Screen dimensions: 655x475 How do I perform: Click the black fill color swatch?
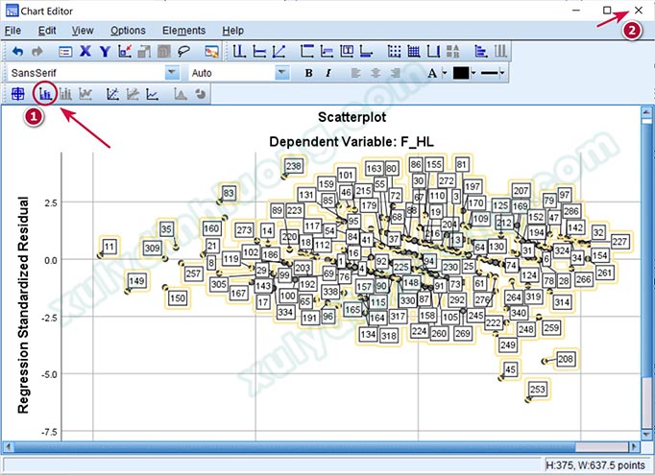(461, 73)
